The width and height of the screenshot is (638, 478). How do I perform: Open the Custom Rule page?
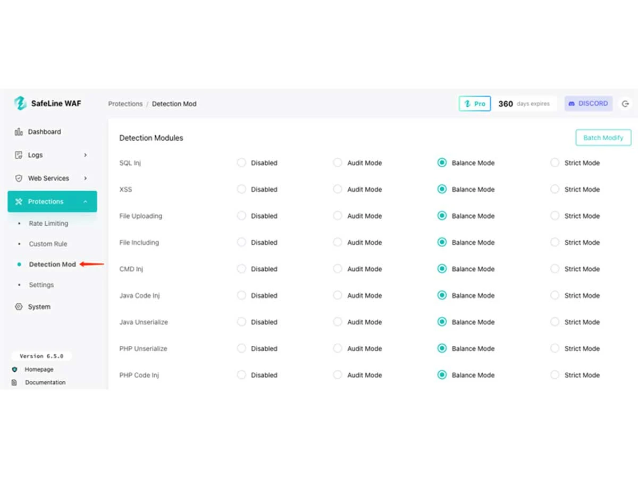coord(48,244)
